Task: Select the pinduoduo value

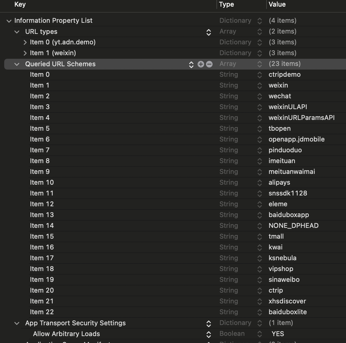Action: tap(285, 150)
